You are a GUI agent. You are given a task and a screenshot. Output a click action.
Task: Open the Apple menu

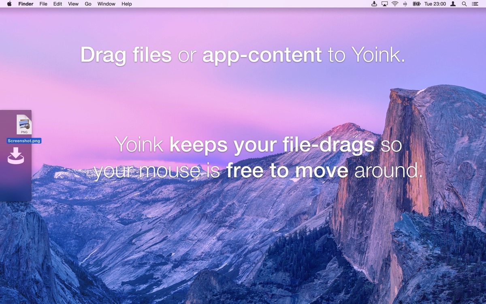click(x=9, y=4)
